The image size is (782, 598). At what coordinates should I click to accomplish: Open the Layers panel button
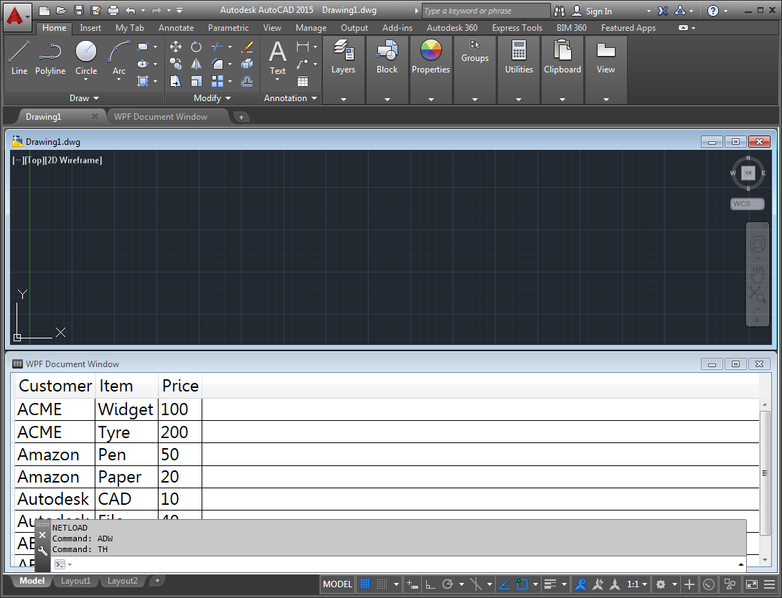343,57
